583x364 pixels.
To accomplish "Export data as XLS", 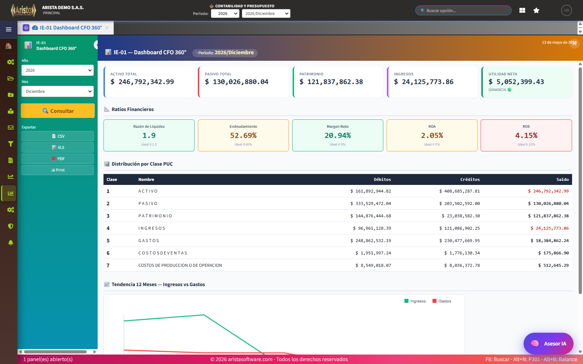I will click(58, 147).
